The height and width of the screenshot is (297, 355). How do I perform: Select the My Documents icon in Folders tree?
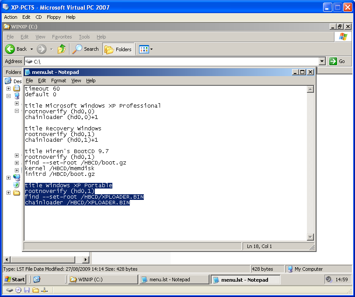tap(16, 88)
